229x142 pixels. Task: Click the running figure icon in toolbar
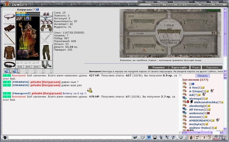point(161,137)
